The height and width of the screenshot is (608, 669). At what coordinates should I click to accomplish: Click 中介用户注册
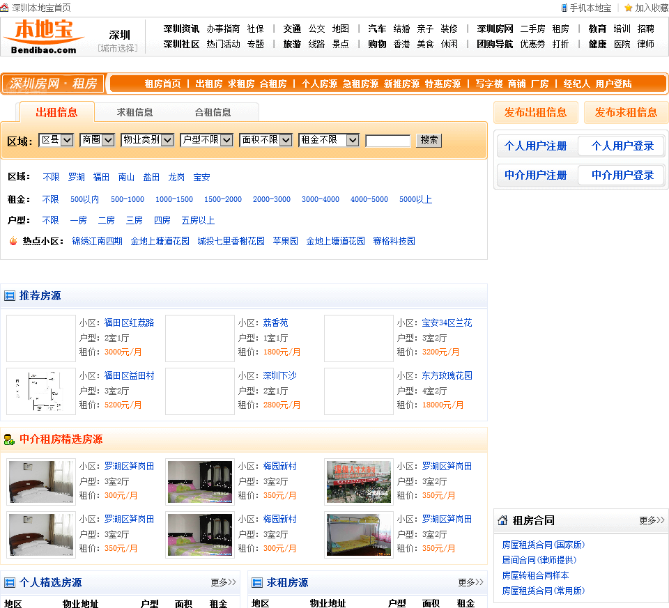coord(535,176)
